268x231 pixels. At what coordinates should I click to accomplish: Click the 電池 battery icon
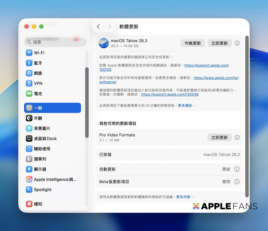tap(29, 94)
